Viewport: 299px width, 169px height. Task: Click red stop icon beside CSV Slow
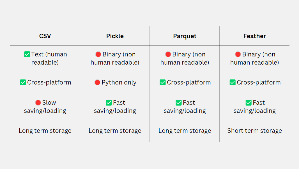click(x=38, y=103)
